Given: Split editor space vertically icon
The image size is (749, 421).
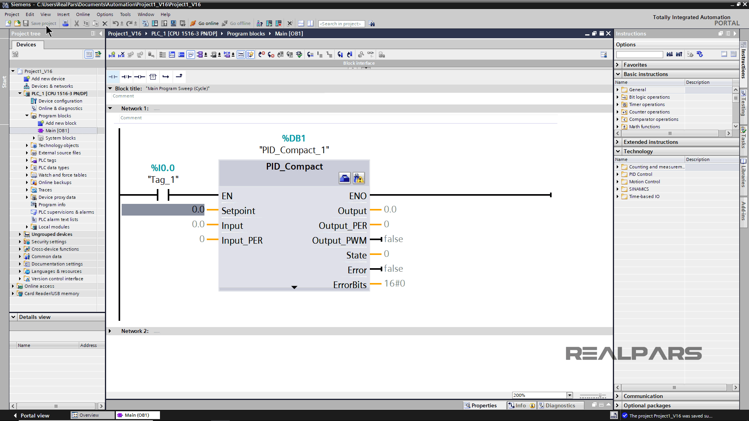Looking at the screenshot, I should point(310,23).
